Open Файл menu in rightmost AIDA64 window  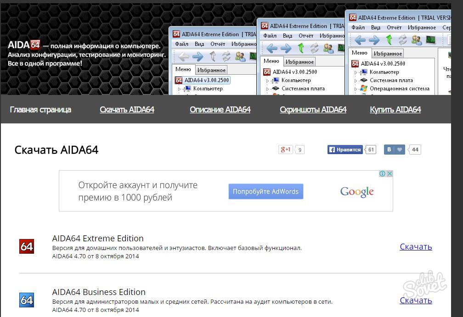coord(358,28)
